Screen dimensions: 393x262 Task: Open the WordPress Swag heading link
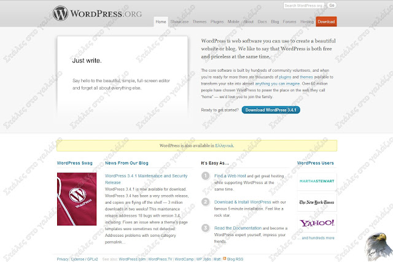75,163
